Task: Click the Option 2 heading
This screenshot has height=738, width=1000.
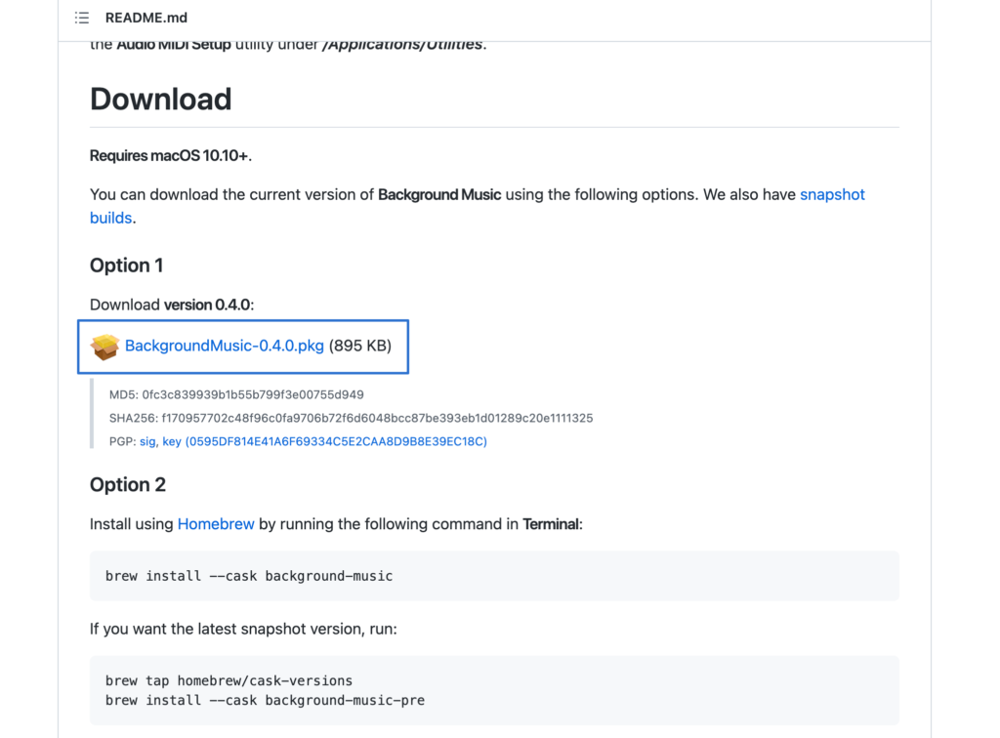Action: pos(127,485)
